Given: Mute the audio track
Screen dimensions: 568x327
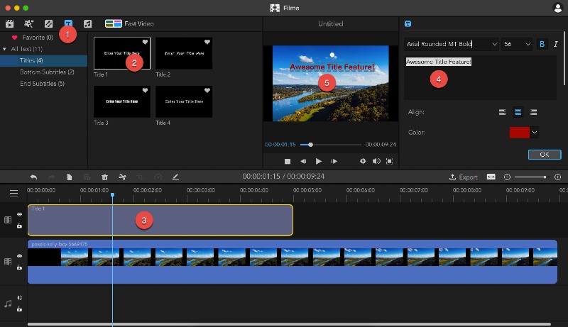Looking at the screenshot, I should tap(20, 298).
